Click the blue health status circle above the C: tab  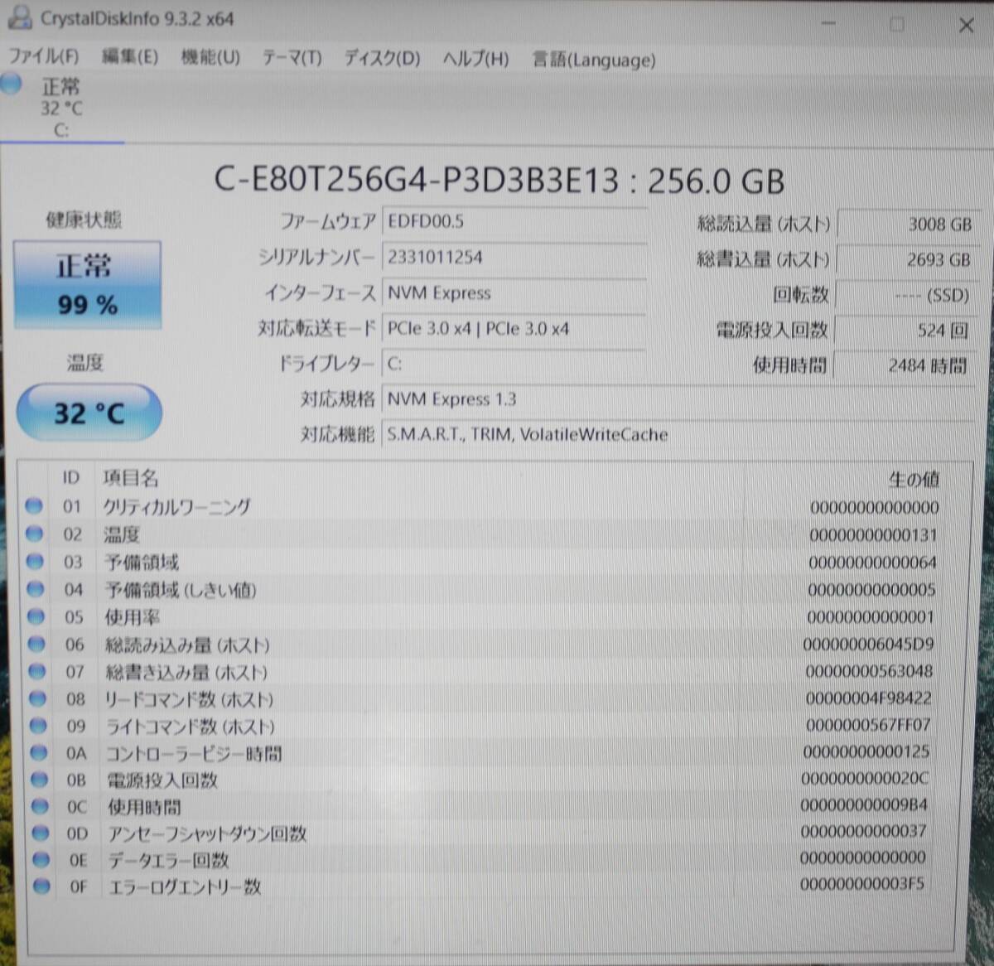click(x=11, y=84)
